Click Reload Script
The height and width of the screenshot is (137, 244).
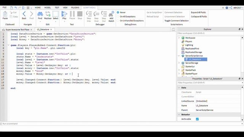[152, 16]
